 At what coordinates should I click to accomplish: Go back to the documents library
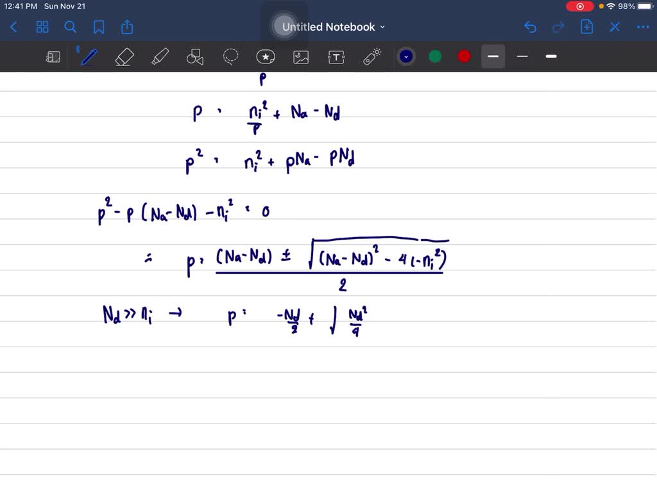click(14, 27)
